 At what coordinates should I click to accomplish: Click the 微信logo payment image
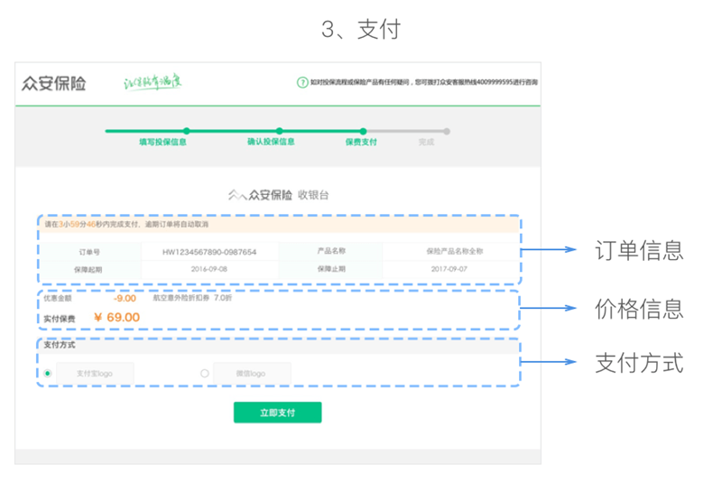(x=252, y=373)
